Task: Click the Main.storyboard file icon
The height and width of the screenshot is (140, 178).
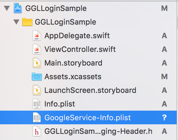Action: coord(37,63)
